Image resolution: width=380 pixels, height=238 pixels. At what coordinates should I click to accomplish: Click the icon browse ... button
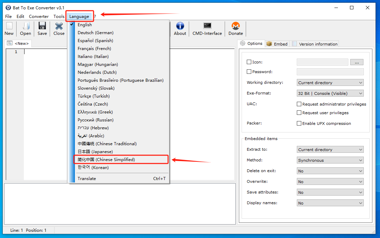coord(357,62)
